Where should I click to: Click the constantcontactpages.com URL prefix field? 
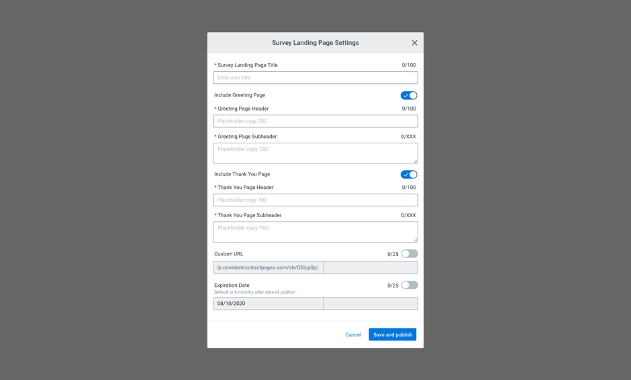269,267
